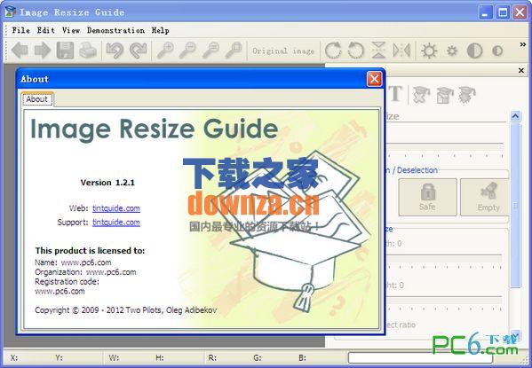Click the Image Resize Guide heading
Image resolution: width=532 pixels, height=368 pixels.
155,129
